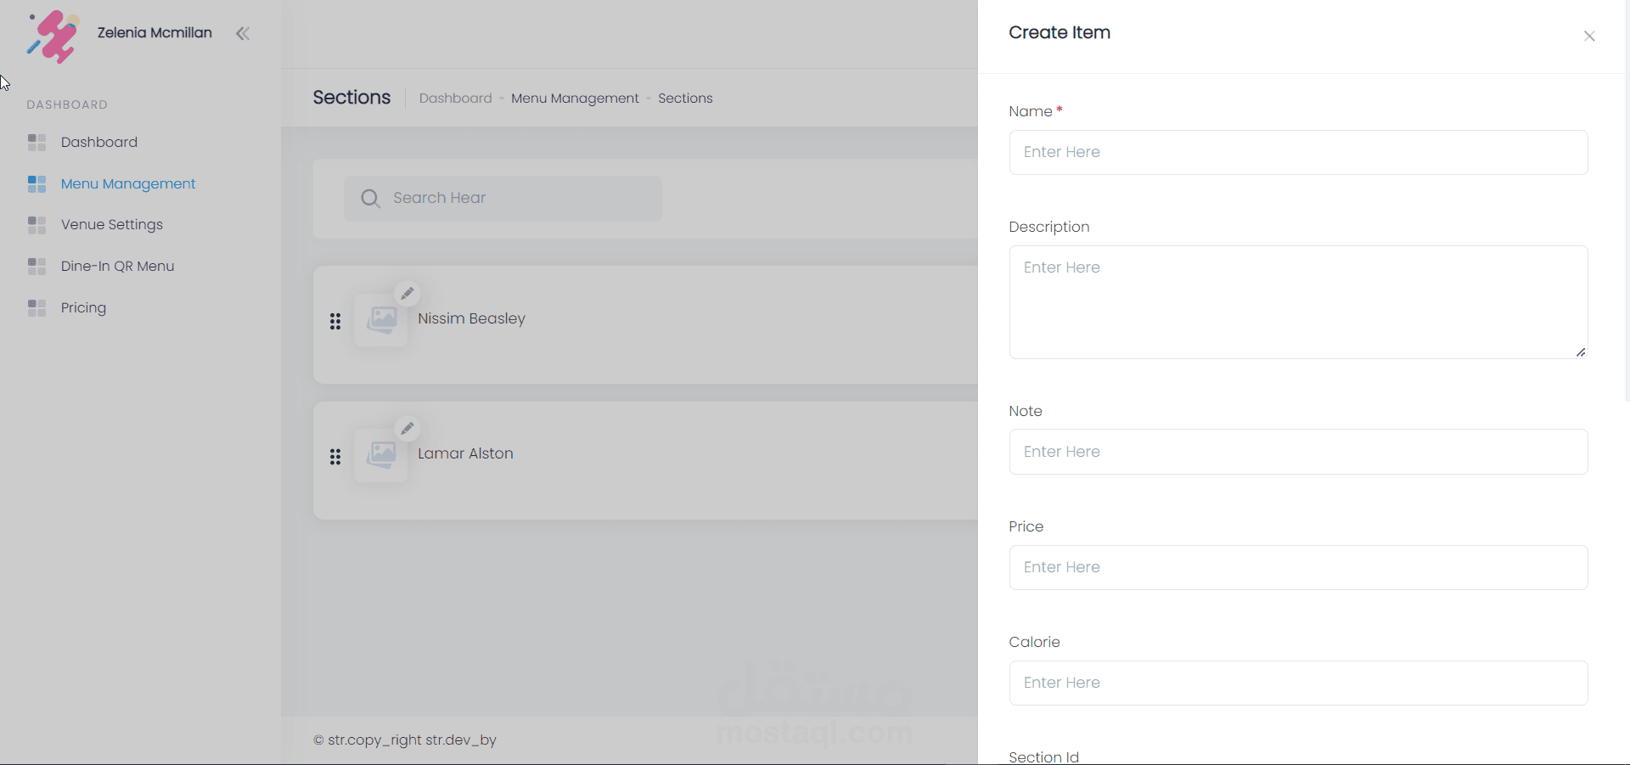Click Lamar Alston image thumbnail

381,456
